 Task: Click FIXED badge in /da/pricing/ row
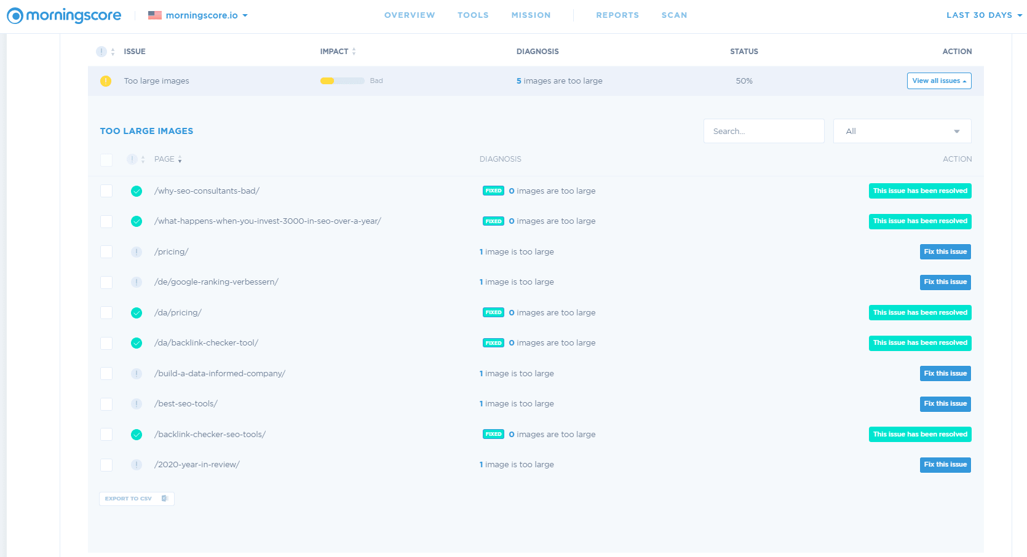pyautogui.click(x=493, y=313)
